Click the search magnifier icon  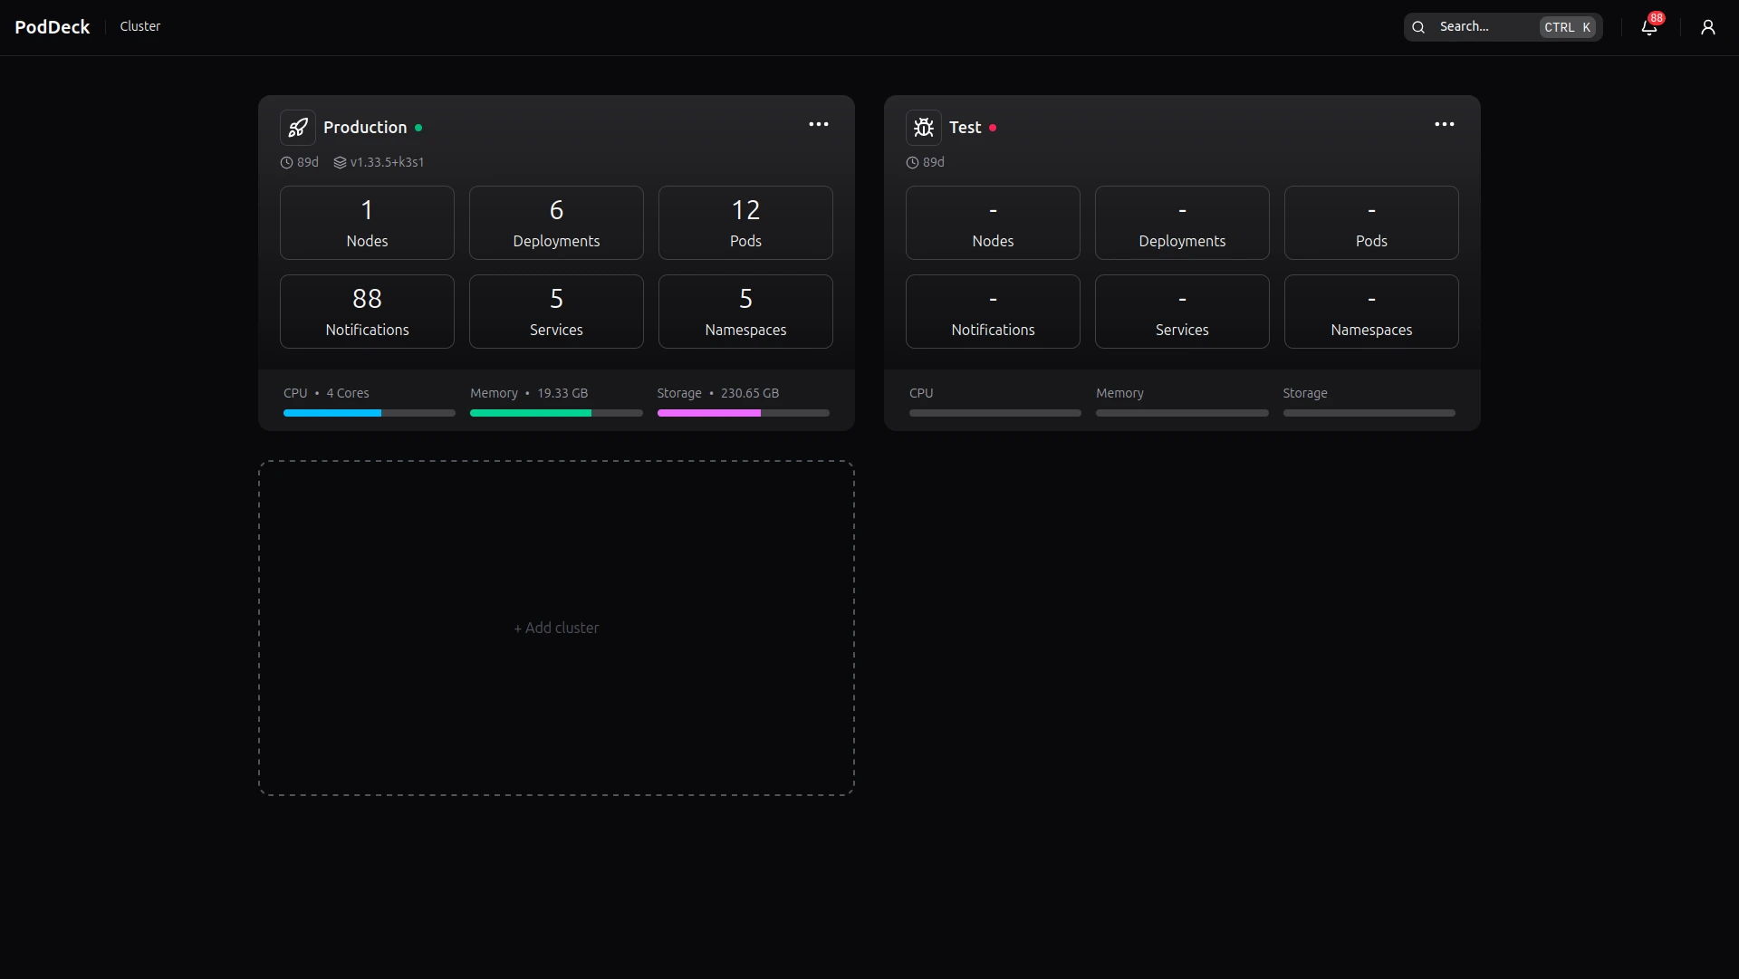1418,27
